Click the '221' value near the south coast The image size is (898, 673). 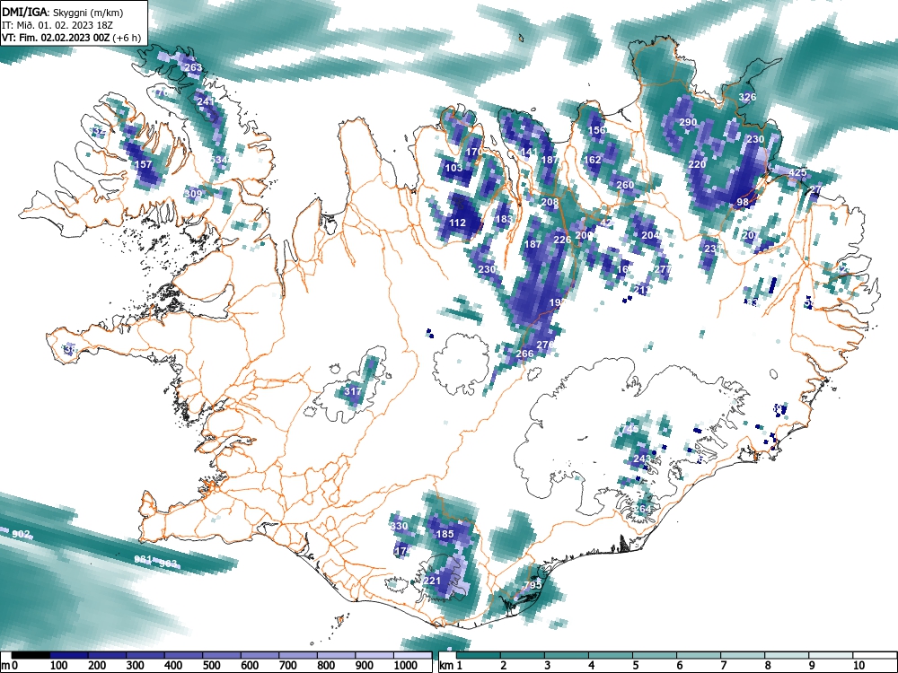point(433,581)
